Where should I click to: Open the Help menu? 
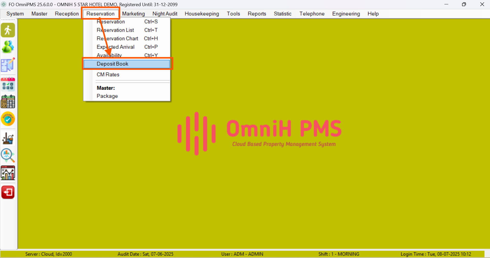click(373, 14)
